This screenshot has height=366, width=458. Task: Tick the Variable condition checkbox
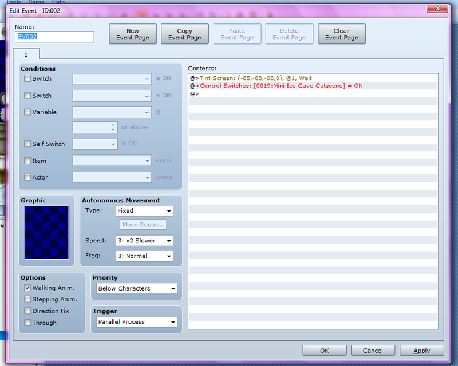pyautogui.click(x=27, y=112)
